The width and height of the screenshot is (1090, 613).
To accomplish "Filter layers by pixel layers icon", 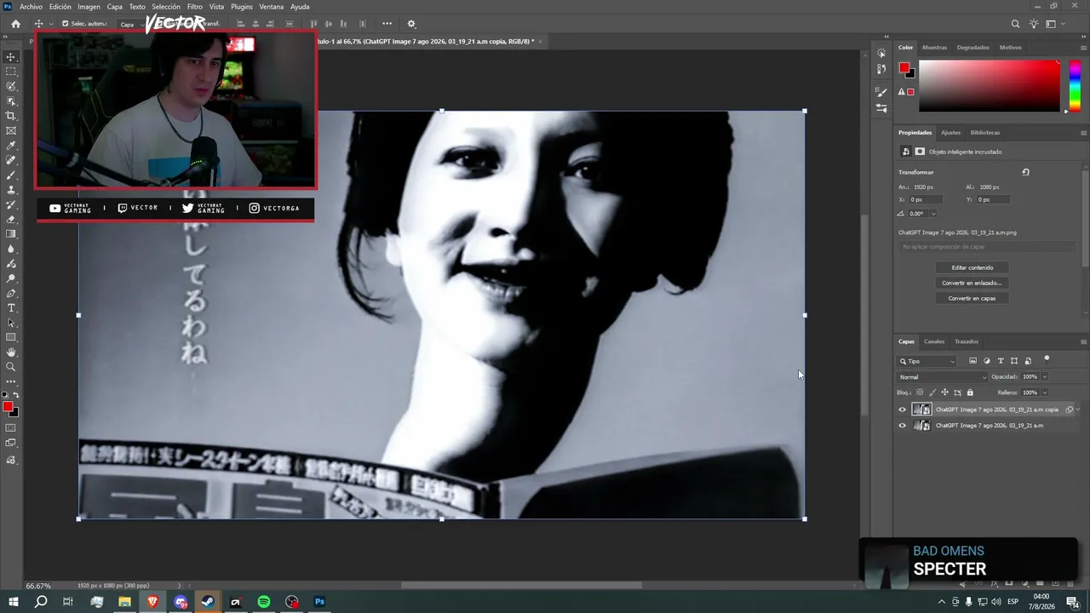I will tap(973, 361).
